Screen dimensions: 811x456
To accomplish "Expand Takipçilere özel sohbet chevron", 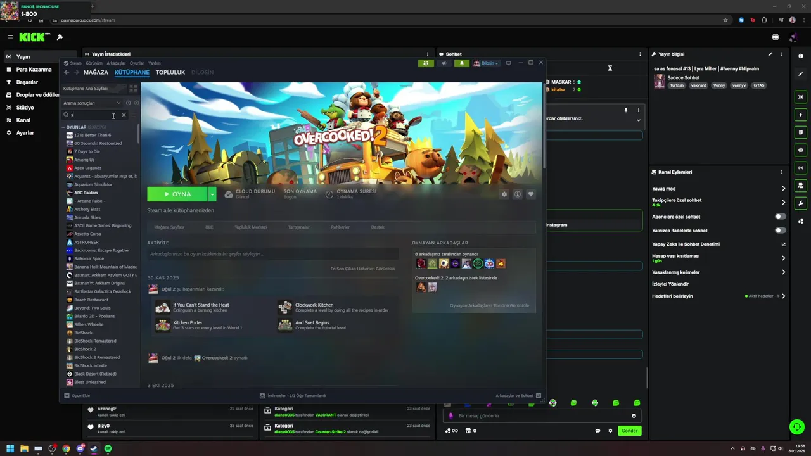I will (x=783, y=203).
